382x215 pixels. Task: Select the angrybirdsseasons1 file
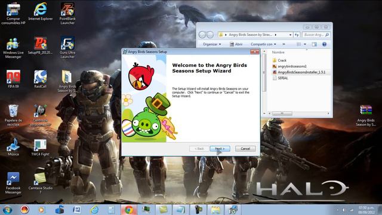pos(289,66)
